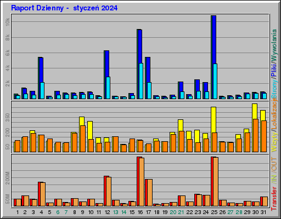Image resolution: width=281 pixels, height=219 pixels.
Task: Select the green day label 27
Action: 231,212
